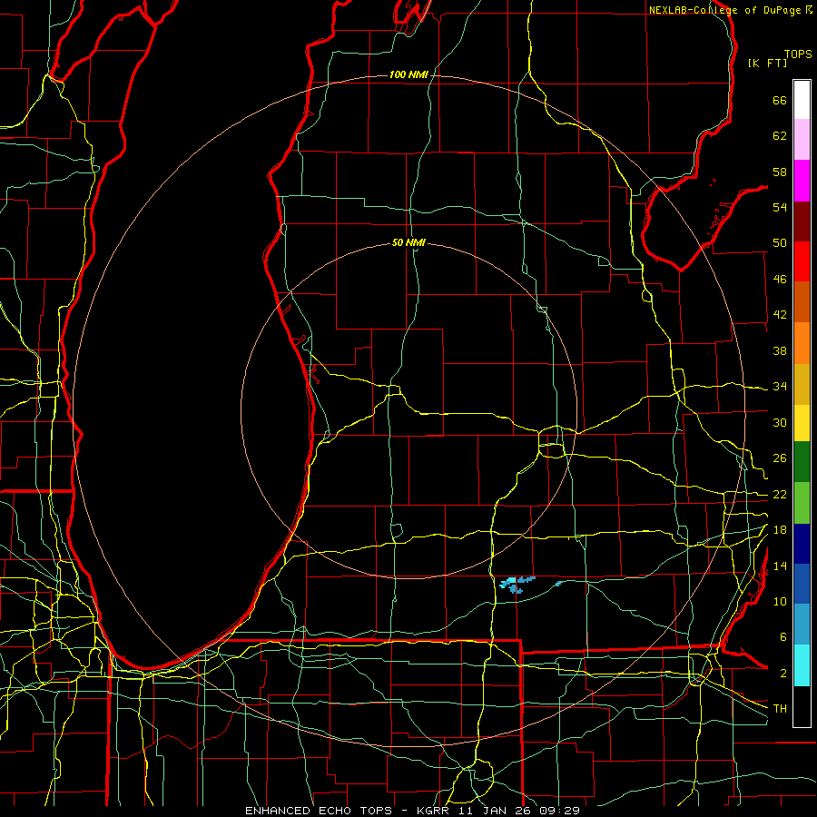Click the 50 value on the scale

[780, 243]
